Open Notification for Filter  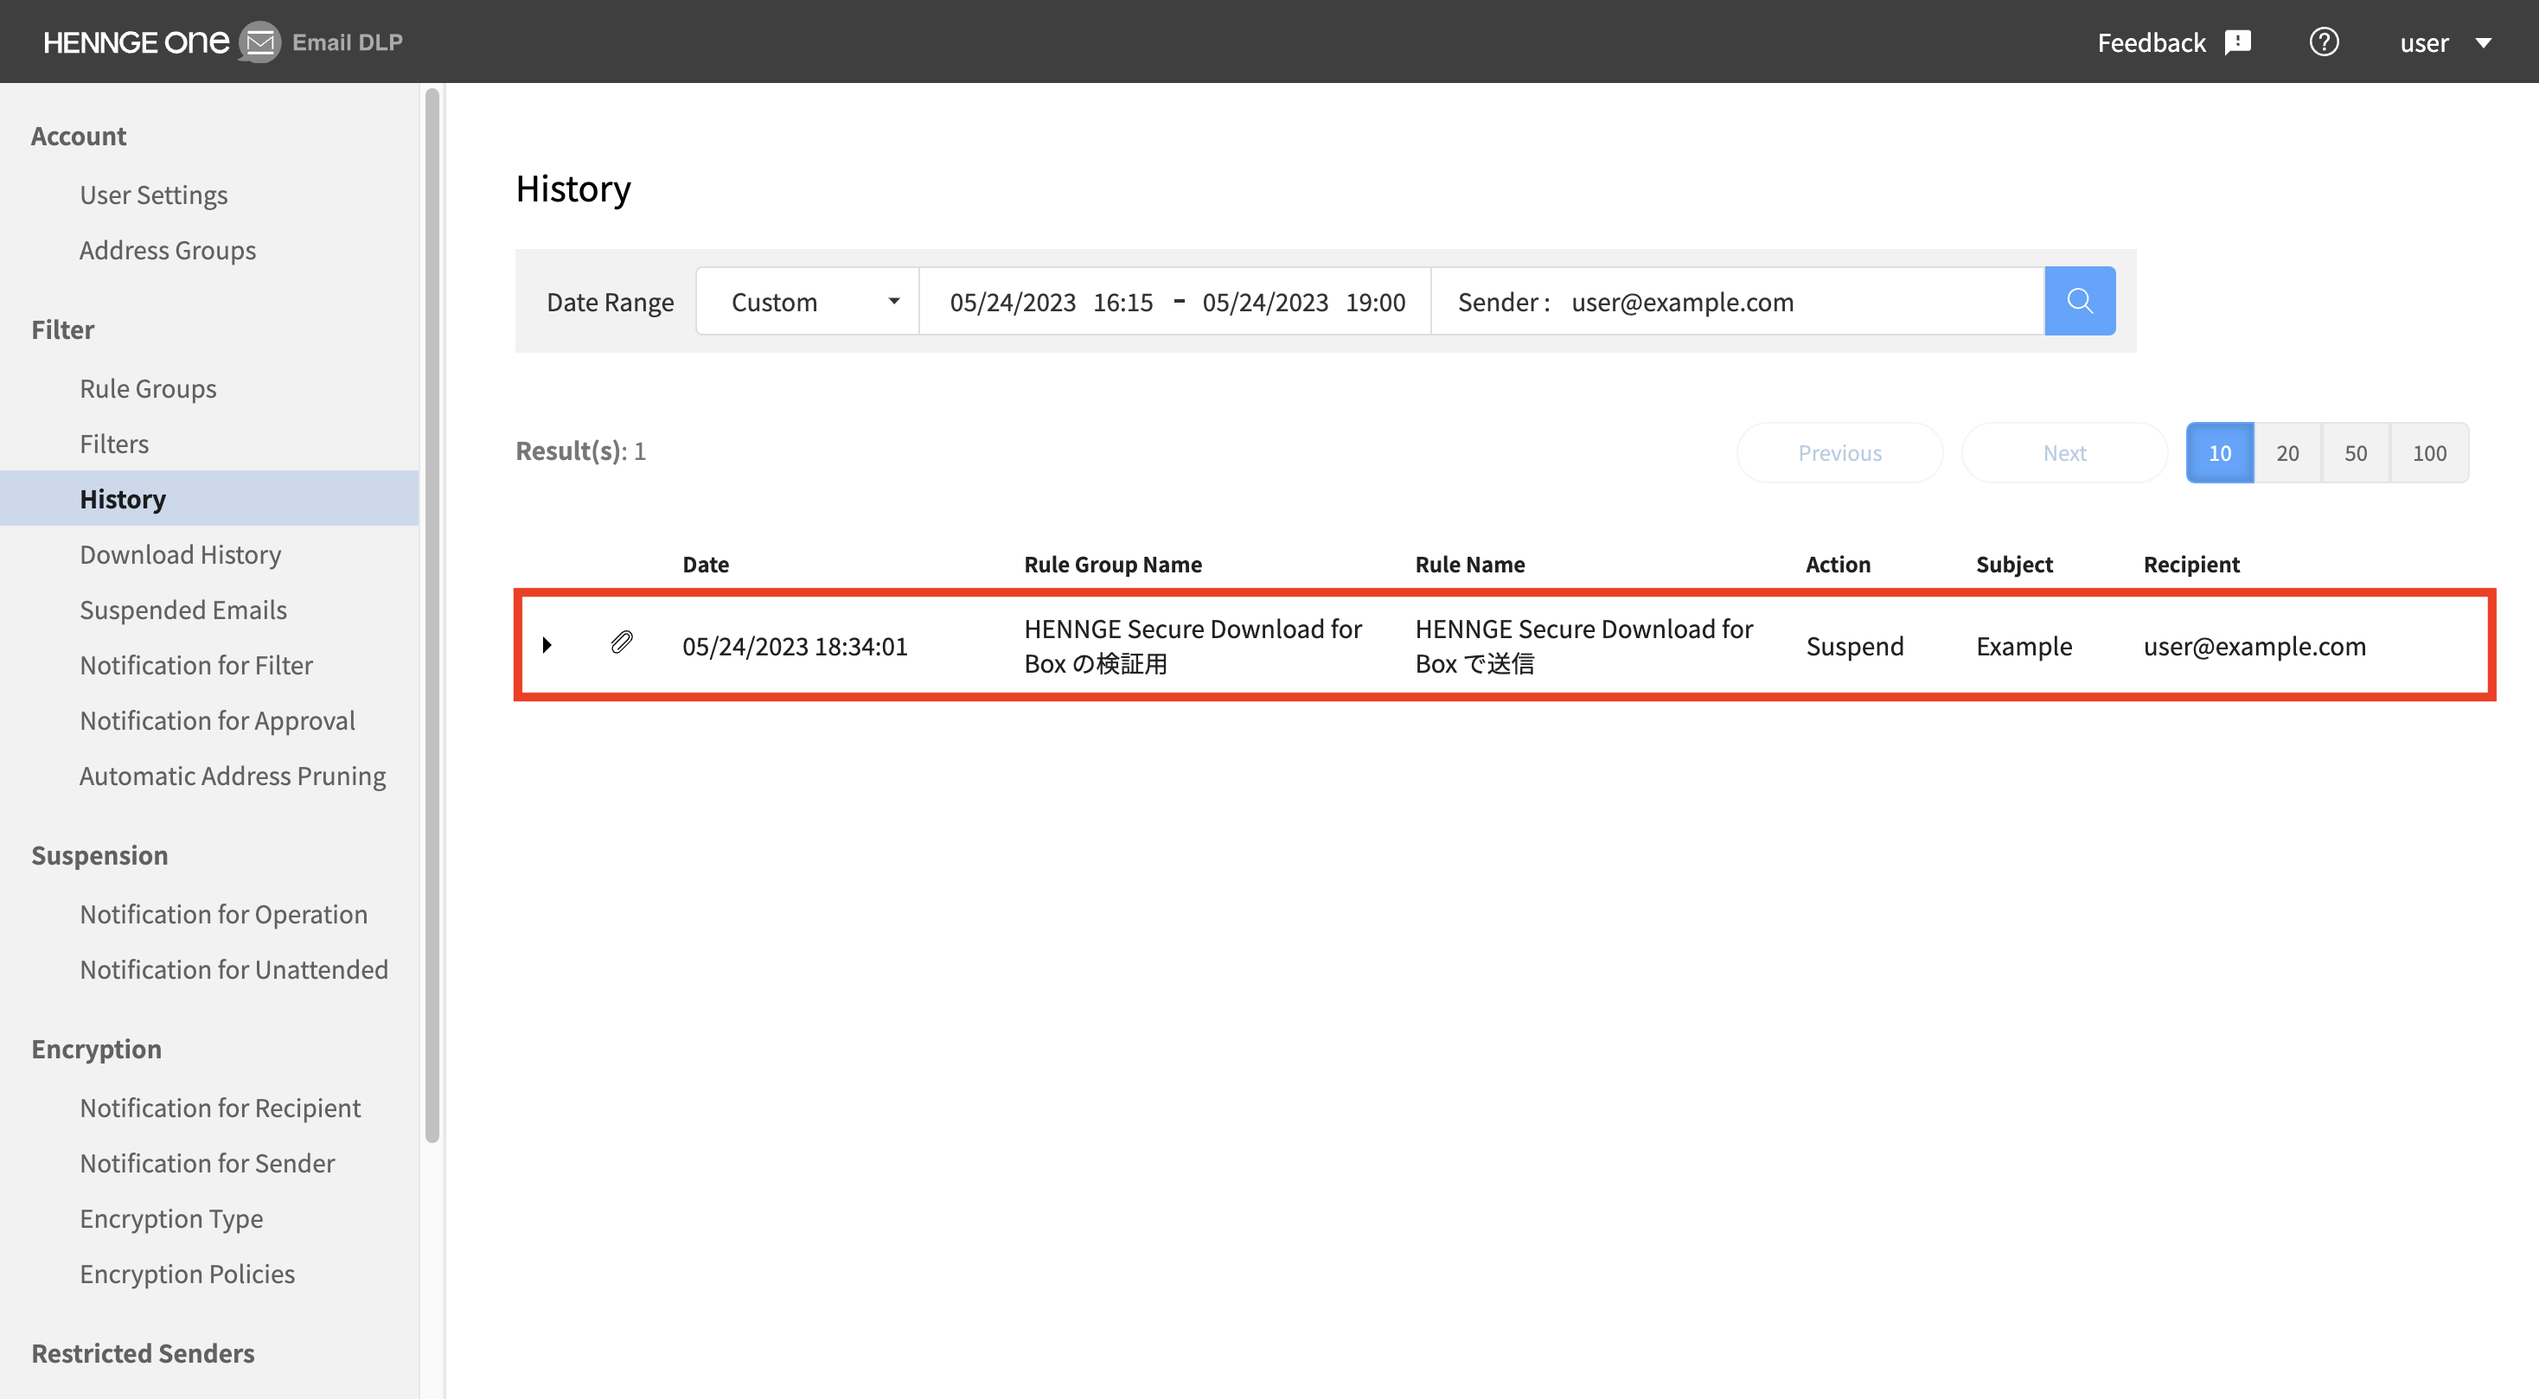pos(196,665)
